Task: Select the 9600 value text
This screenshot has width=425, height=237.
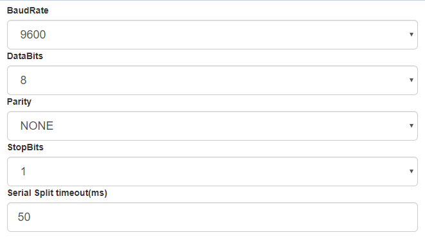Action: pos(33,35)
